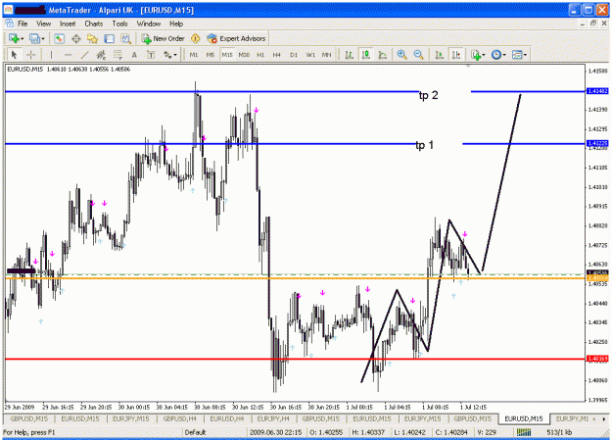
Task: Expand the Templates dropdown arrow
Action: pos(525,55)
